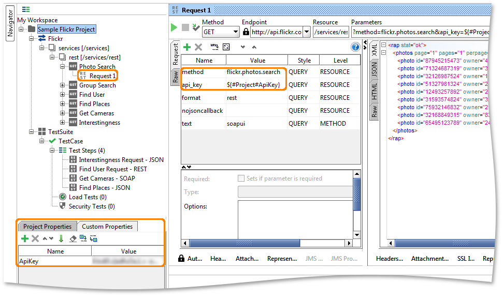Open the Attach... request tab
Image resolution: width=503 pixels, height=297 pixels.
pyautogui.click(x=247, y=259)
